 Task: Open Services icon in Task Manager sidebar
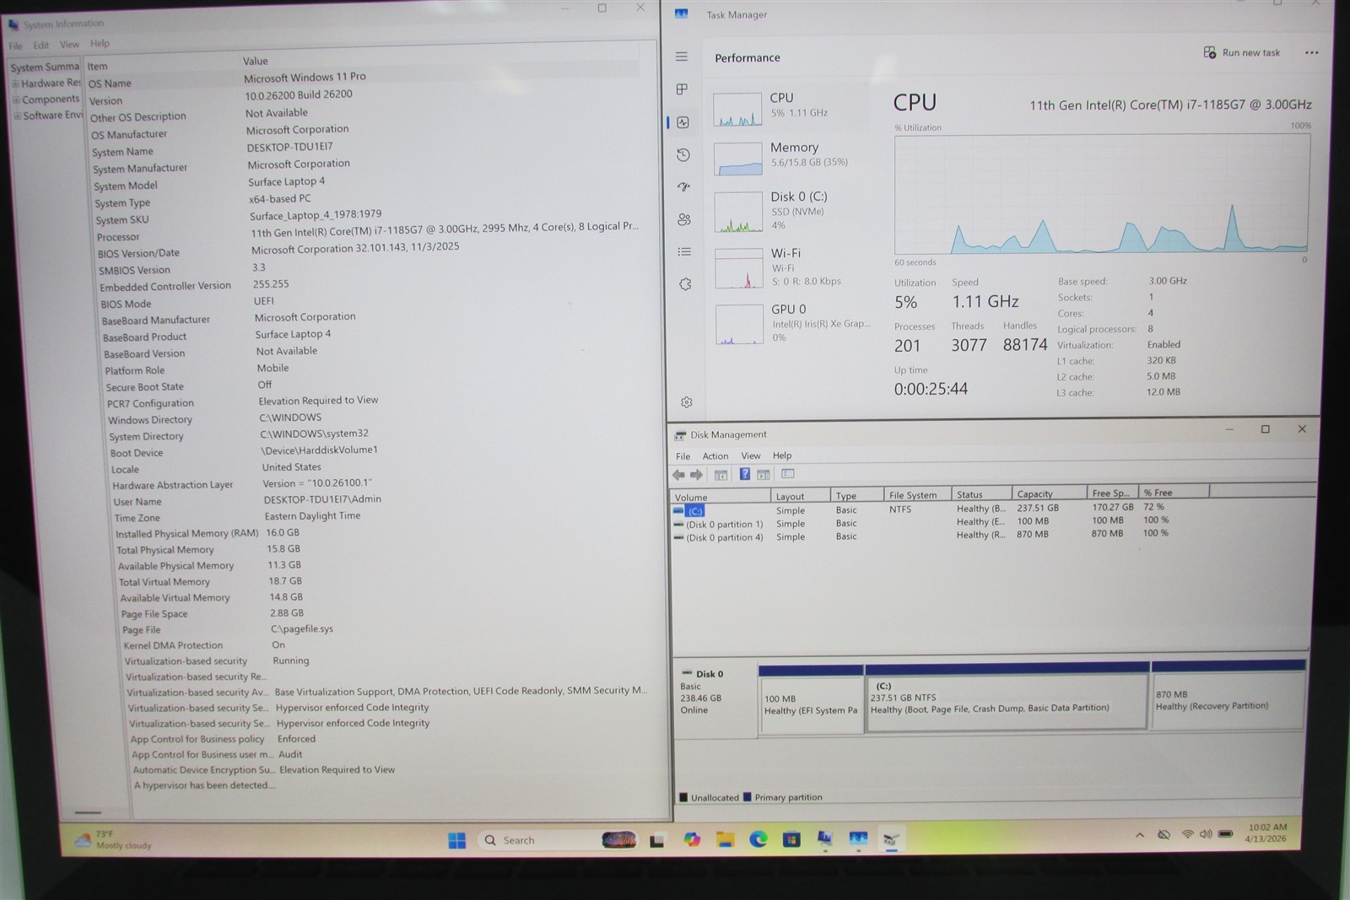click(x=685, y=284)
